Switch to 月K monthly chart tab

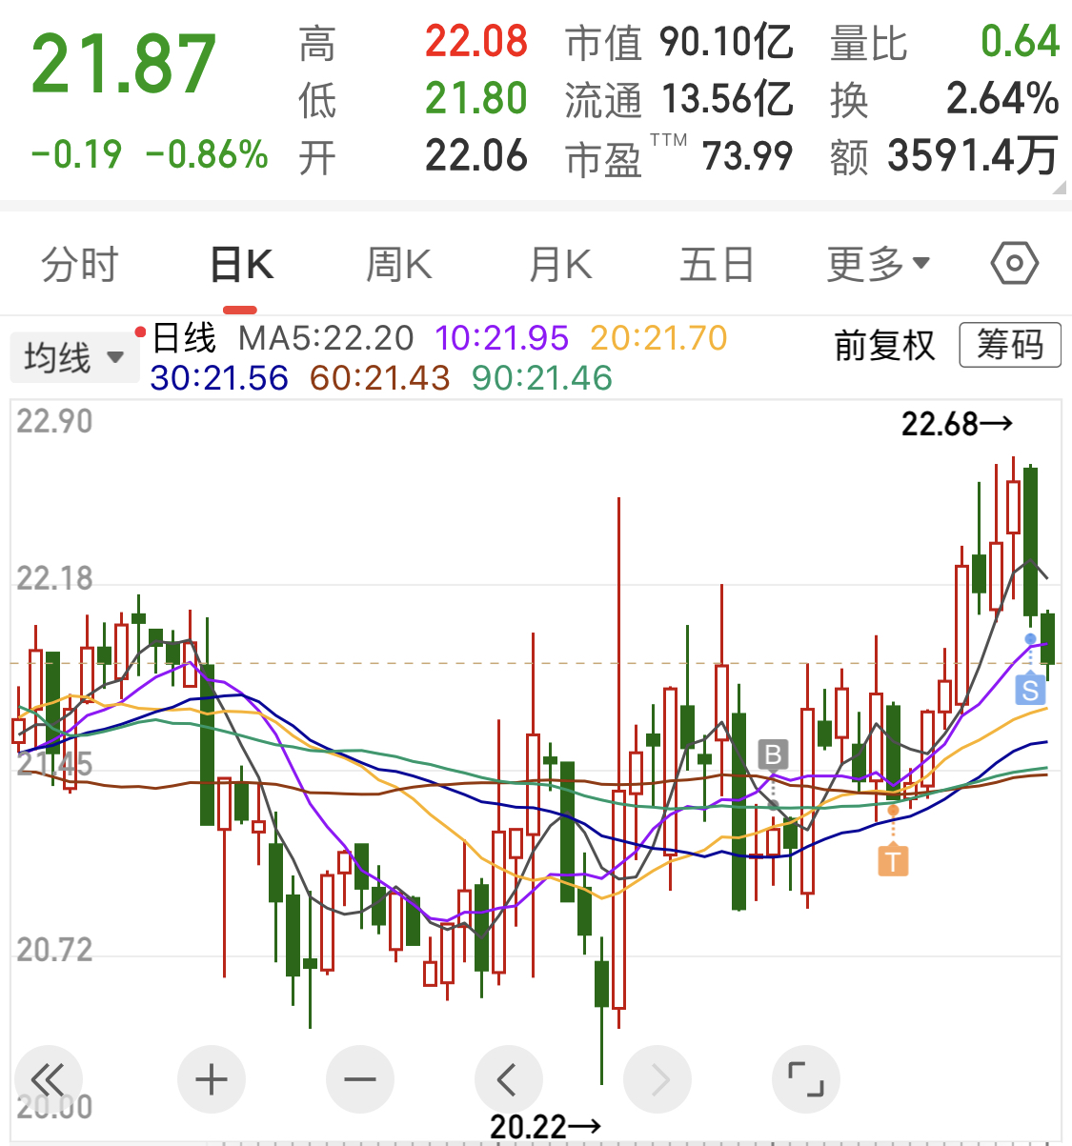pos(560,264)
